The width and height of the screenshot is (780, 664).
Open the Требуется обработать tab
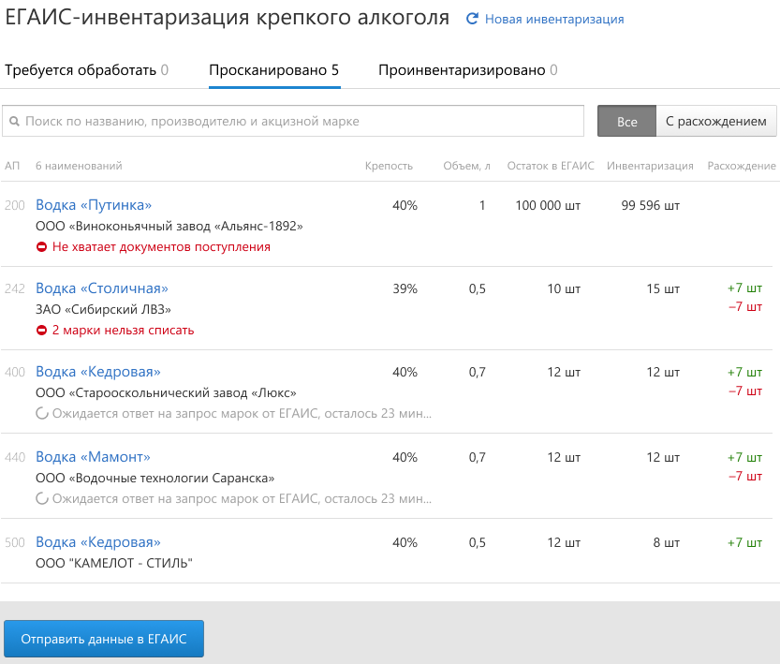coord(86,70)
